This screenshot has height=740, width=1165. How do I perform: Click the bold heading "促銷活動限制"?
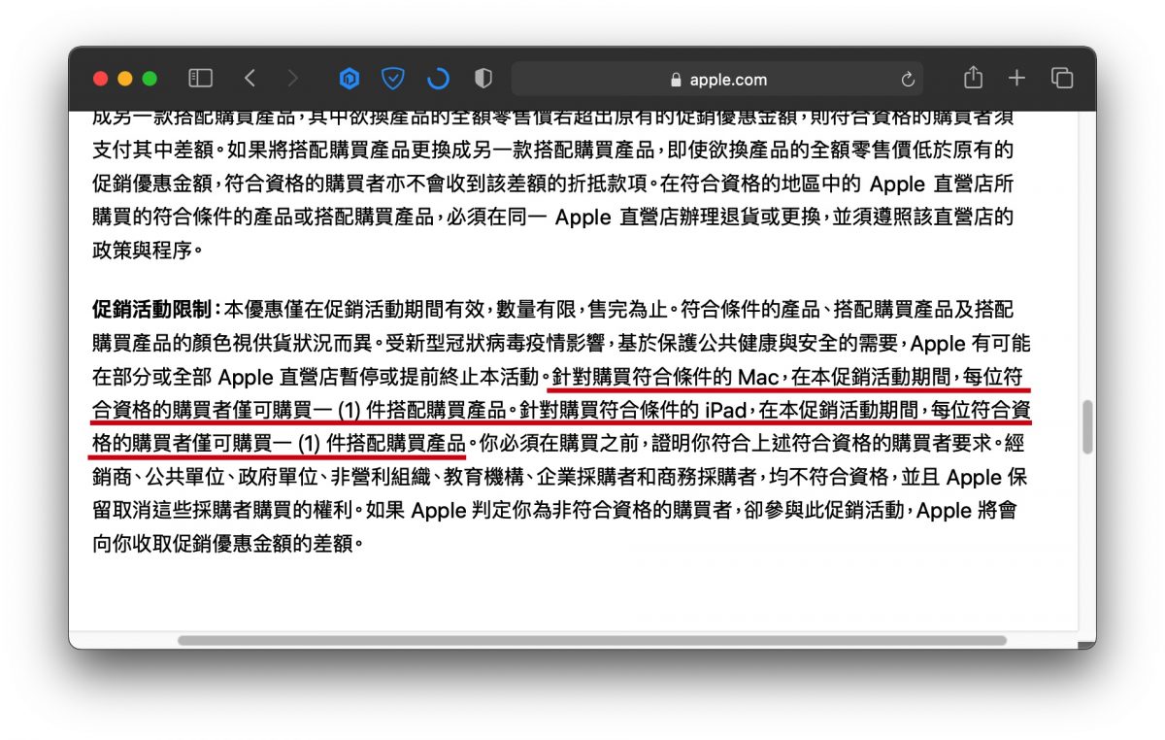(x=150, y=310)
